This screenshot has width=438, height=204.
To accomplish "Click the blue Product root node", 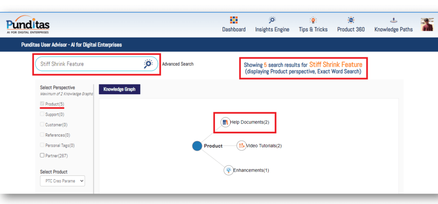I will pyautogui.click(x=197, y=146).
